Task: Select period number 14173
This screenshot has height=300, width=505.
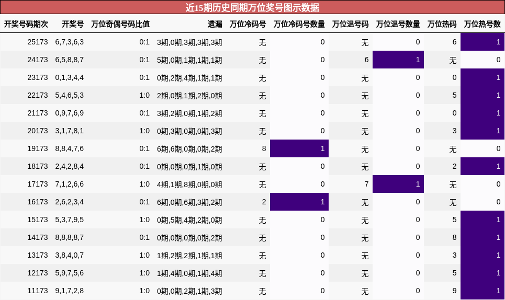Action: pyautogui.click(x=38, y=238)
